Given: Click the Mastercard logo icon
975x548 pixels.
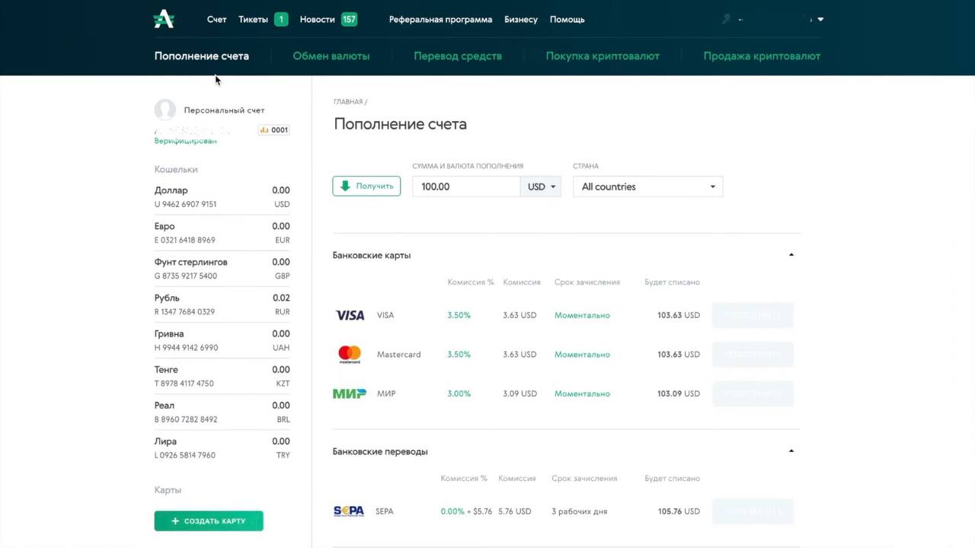Looking at the screenshot, I should [350, 355].
